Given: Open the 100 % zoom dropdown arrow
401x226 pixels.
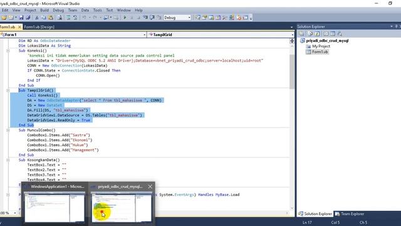Looking at the screenshot, I should 15,213.
